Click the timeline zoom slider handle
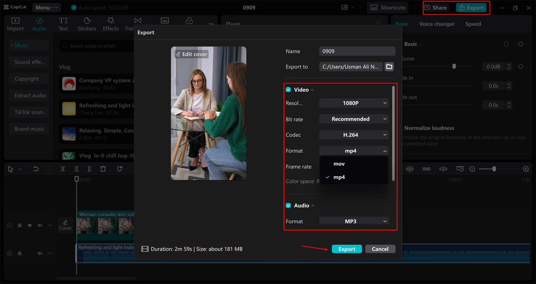Viewport: 536px width, 284px height. [494, 169]
